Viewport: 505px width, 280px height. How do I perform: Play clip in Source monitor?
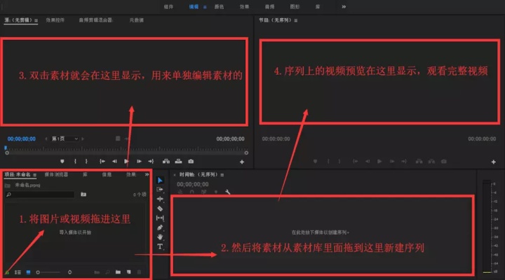click(x=126, y=162)
